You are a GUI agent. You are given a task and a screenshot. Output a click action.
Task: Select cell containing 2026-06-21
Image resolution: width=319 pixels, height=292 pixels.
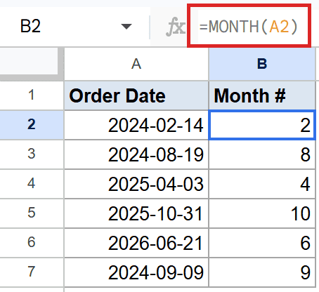tap(136, 243)
